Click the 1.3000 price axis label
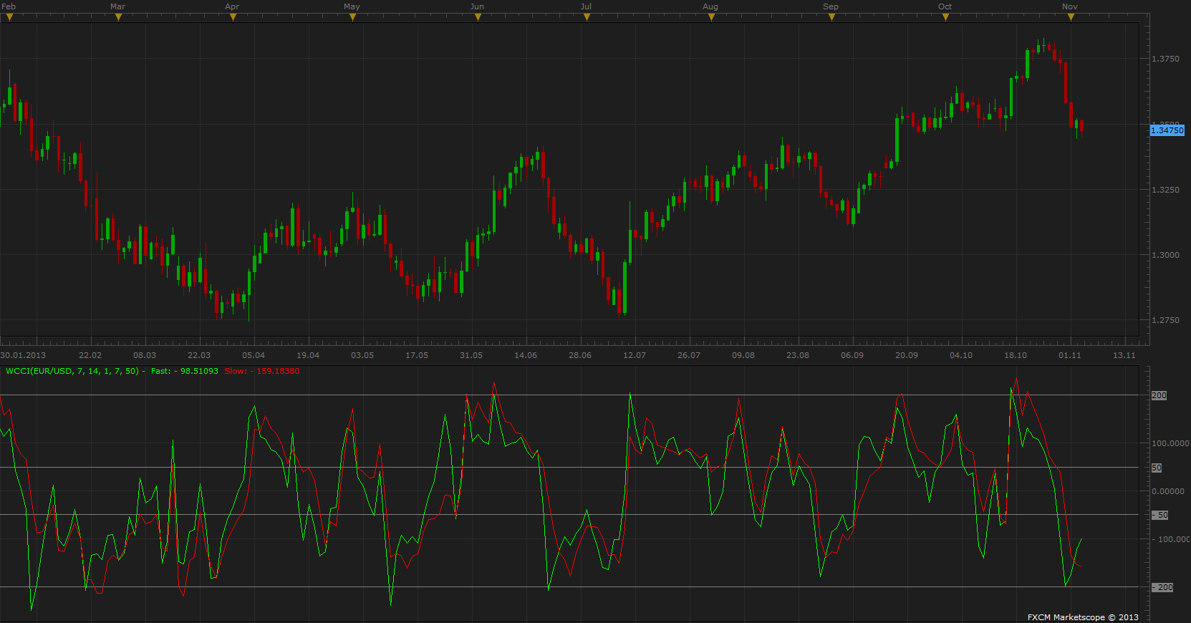 [1165, 255]
